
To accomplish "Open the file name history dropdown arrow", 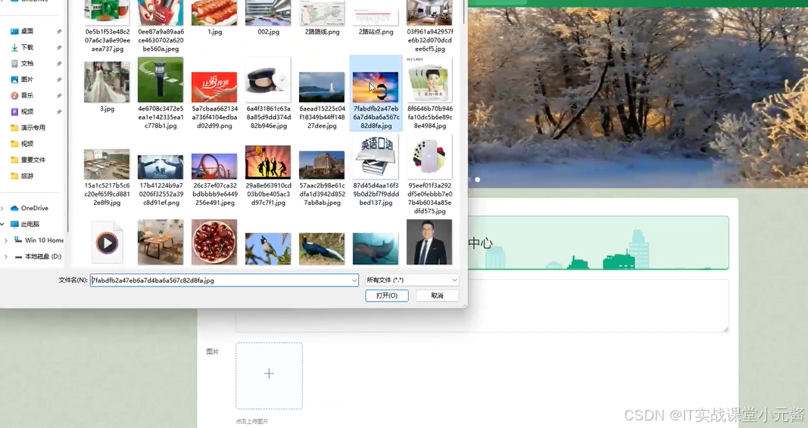I will coord(354,281).
